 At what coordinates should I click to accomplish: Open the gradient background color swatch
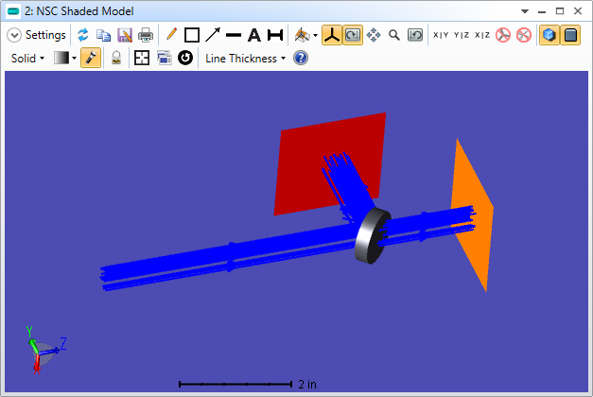click(63, 58)
